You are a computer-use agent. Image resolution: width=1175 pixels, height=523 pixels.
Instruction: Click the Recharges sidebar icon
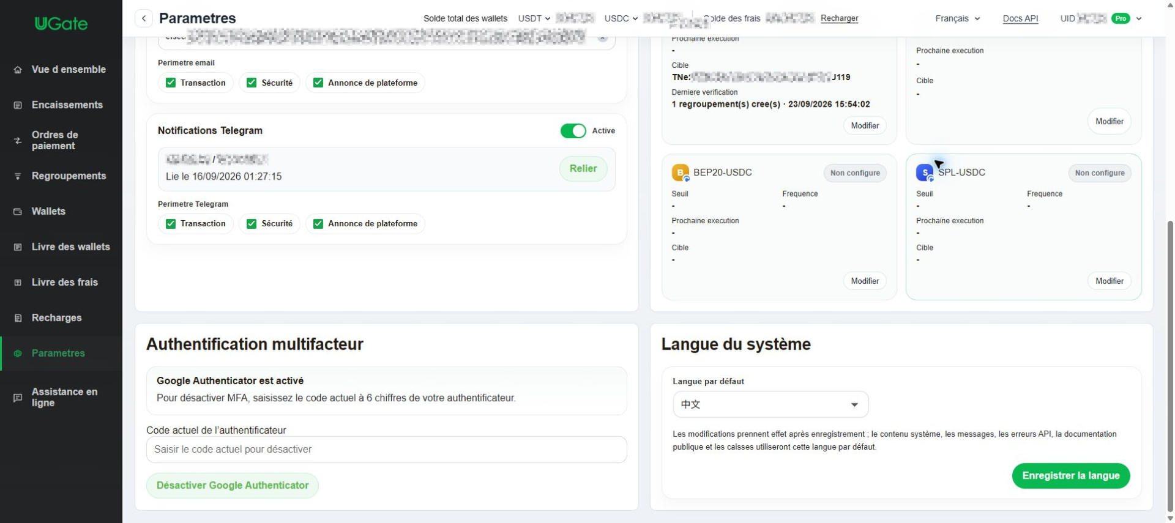(18, 318)
